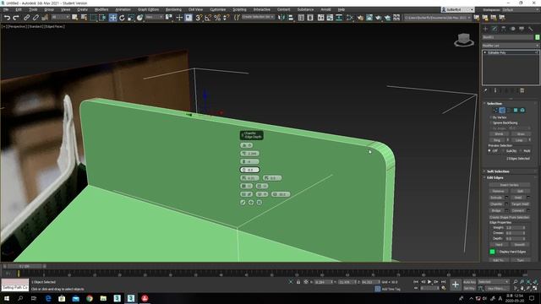
Task: Click the Redo arrow icon
Action: [16, 17]
